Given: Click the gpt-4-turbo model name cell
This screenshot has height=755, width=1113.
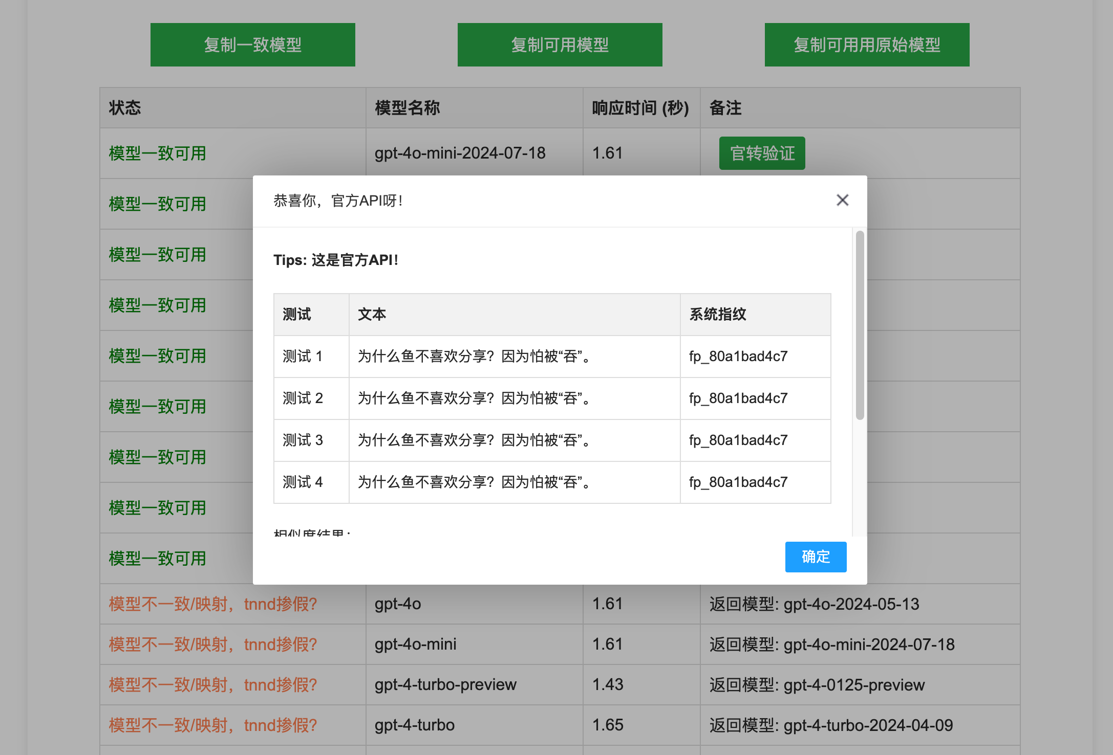Looking at the screenshot, I should pos(474,725).
